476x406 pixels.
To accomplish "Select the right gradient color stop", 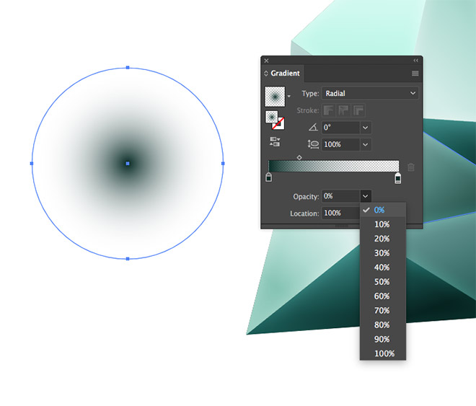I will [397, 177].
